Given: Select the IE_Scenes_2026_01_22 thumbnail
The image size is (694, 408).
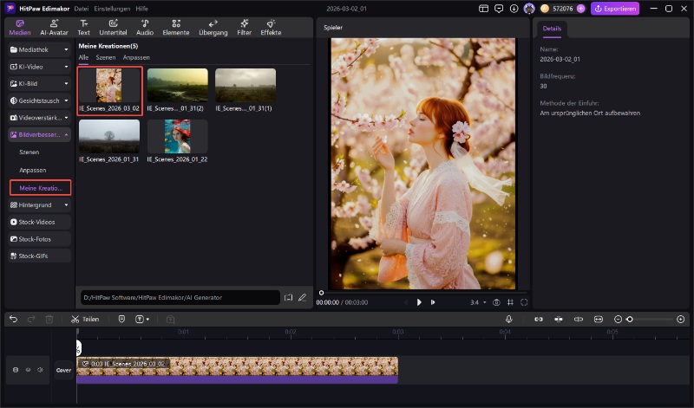Looking at the screenshot, I should pyautogui.click(x=177, y=137).
